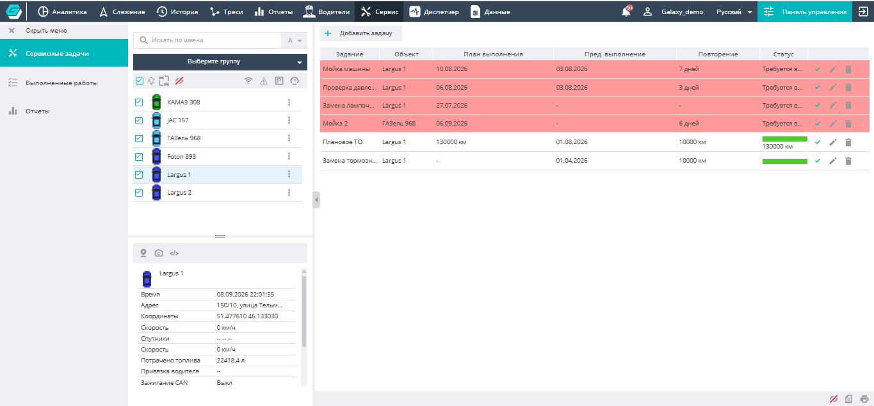Expand the Выберите группу dropdown
874x406 pixels.
[x=220, y=62]
